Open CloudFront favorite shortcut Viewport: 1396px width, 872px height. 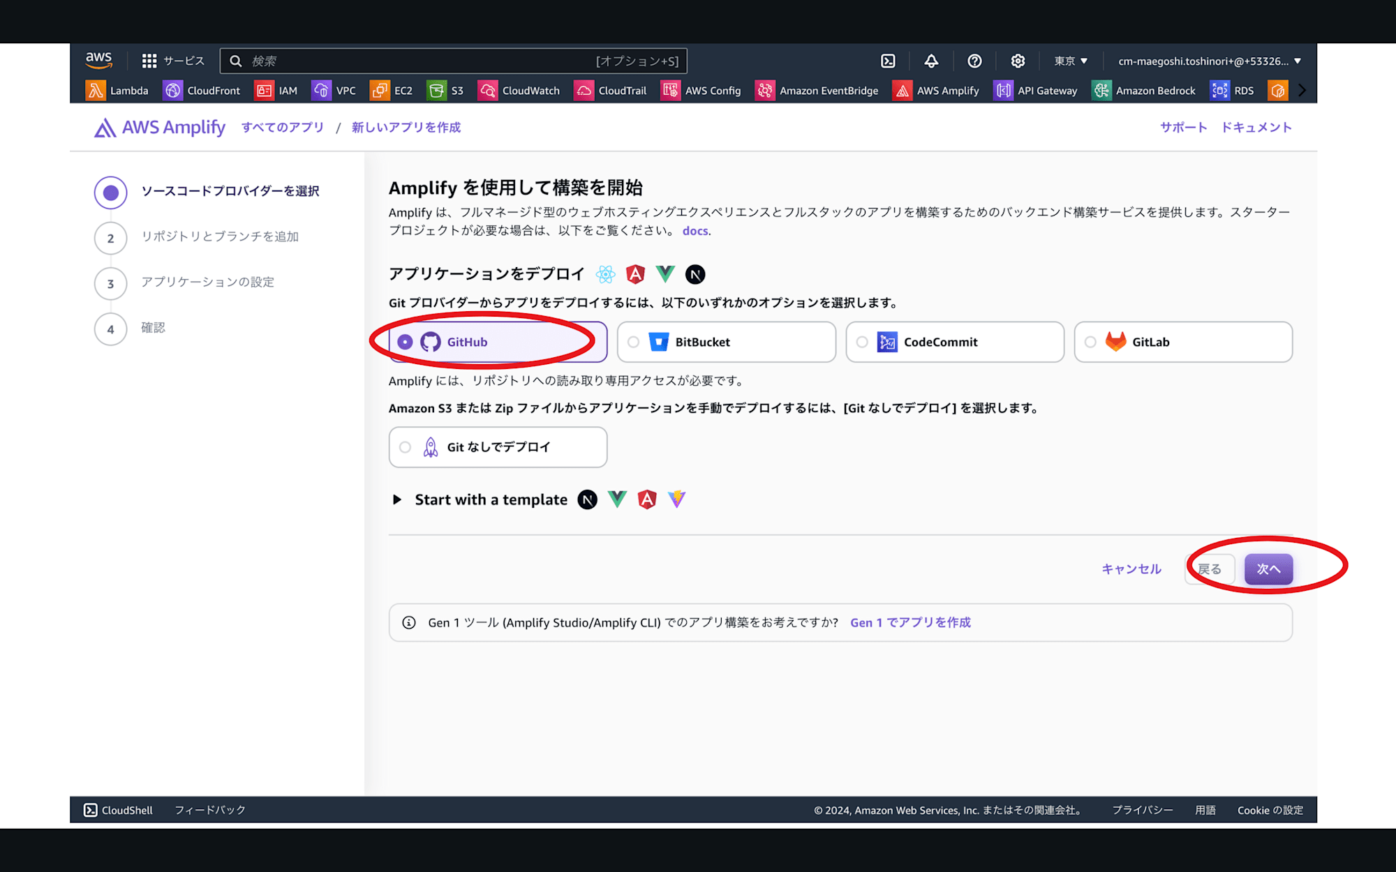[202, 91]
